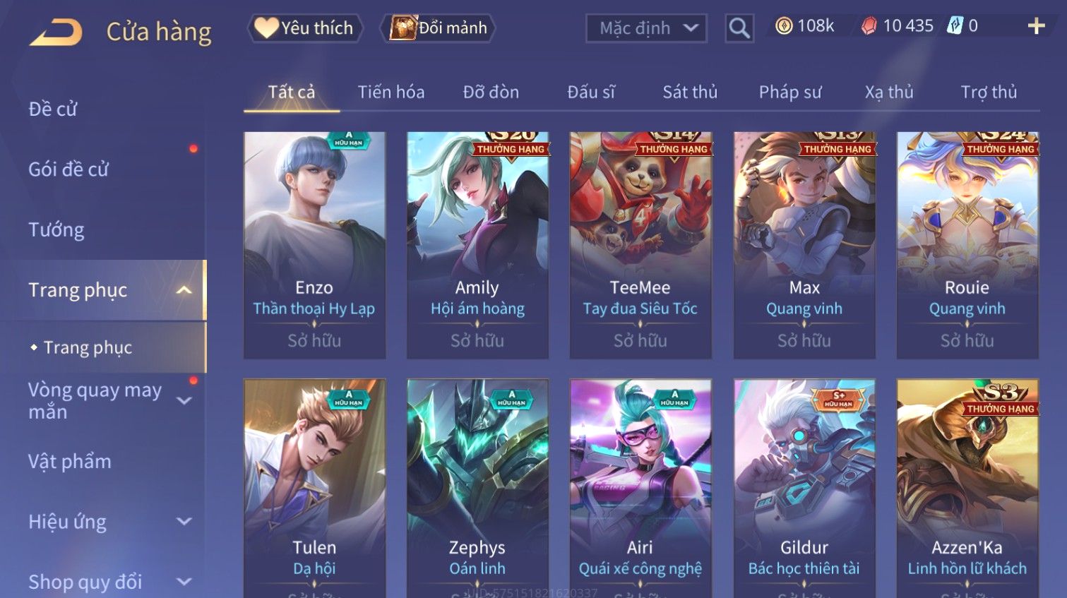The width and height of the screenshot is (1067, 598).
Task: Click the gold coin currency icon
Action: [783, 26]
